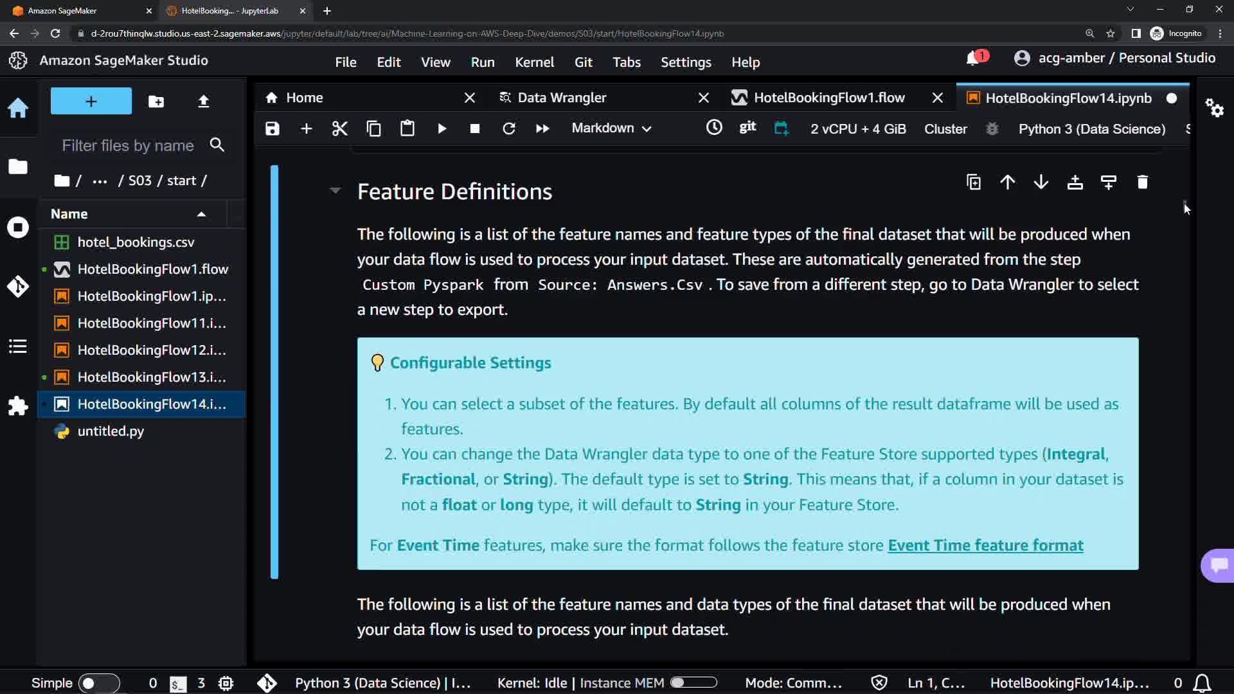
Task: Open the Markdown cell type dropdown
Action: click(611, 129)
